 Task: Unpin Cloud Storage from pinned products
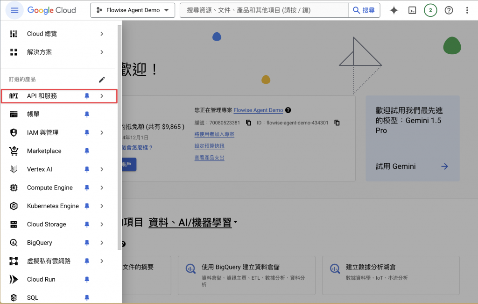point(87,224)
